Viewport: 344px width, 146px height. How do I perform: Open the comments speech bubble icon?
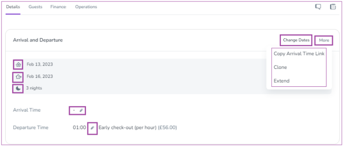click(318, 7)
